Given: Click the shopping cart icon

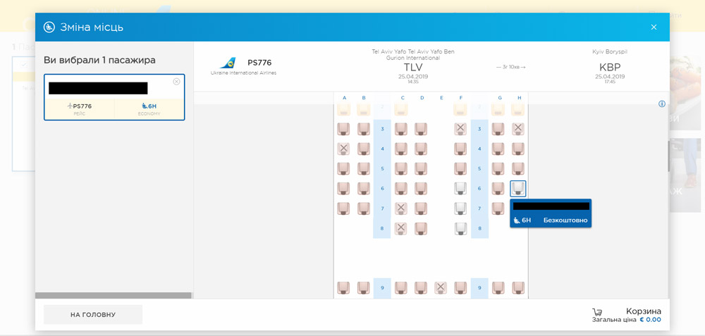Looking at the screenshot, I should (x=597, y=312).
